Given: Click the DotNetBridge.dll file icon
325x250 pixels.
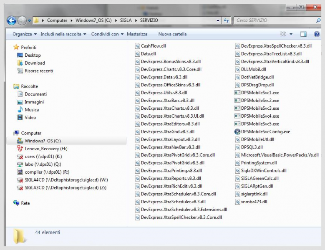Looking at the screenshot, I should tap(237, 77).
